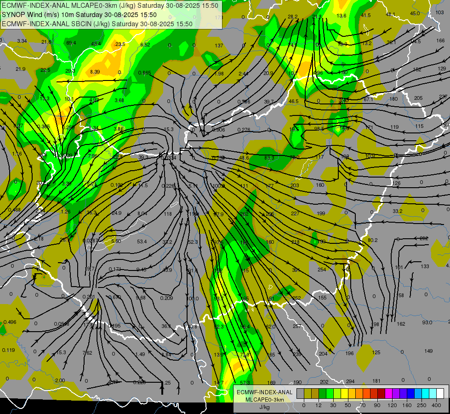Viewport: 450px width, 414px height.
Task: Click the map value '391'
Action: [296, 270]
